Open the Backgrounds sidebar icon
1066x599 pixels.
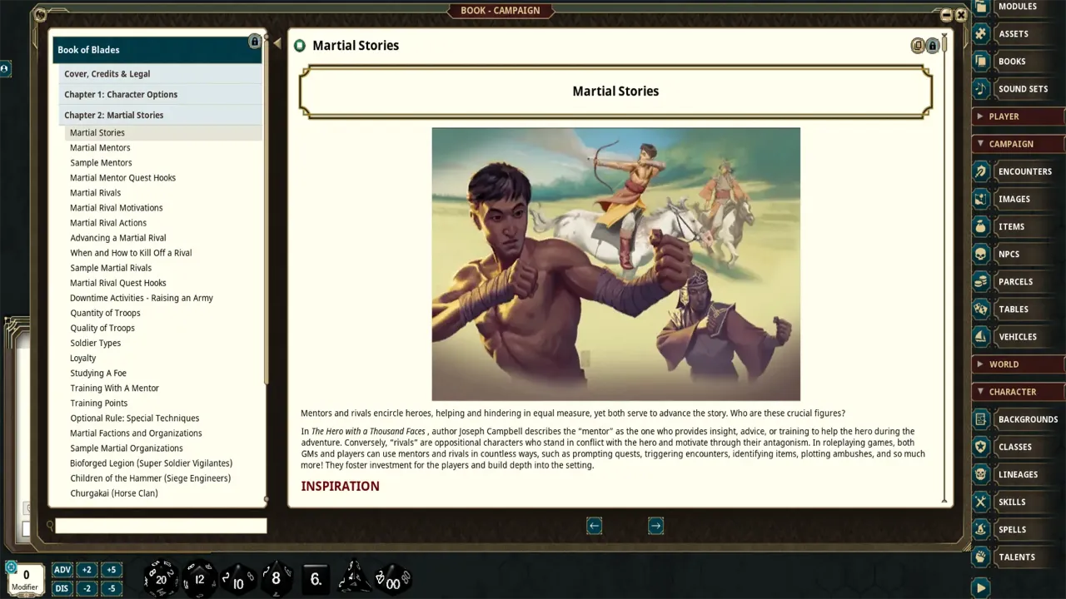point(981,419)
